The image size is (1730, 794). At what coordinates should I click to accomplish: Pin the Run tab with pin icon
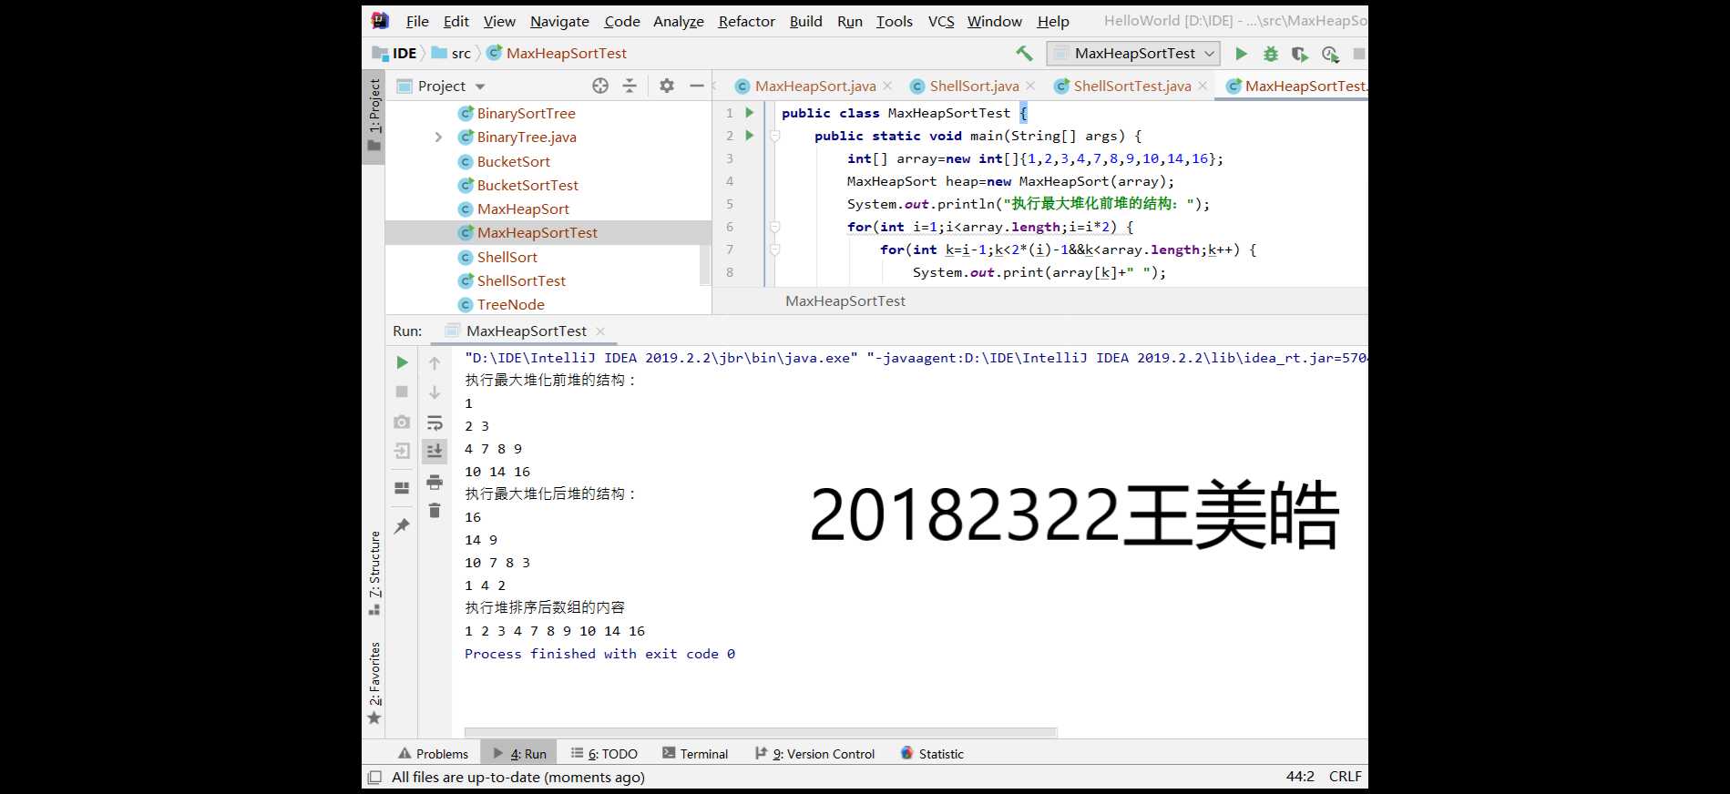[402, 525]
